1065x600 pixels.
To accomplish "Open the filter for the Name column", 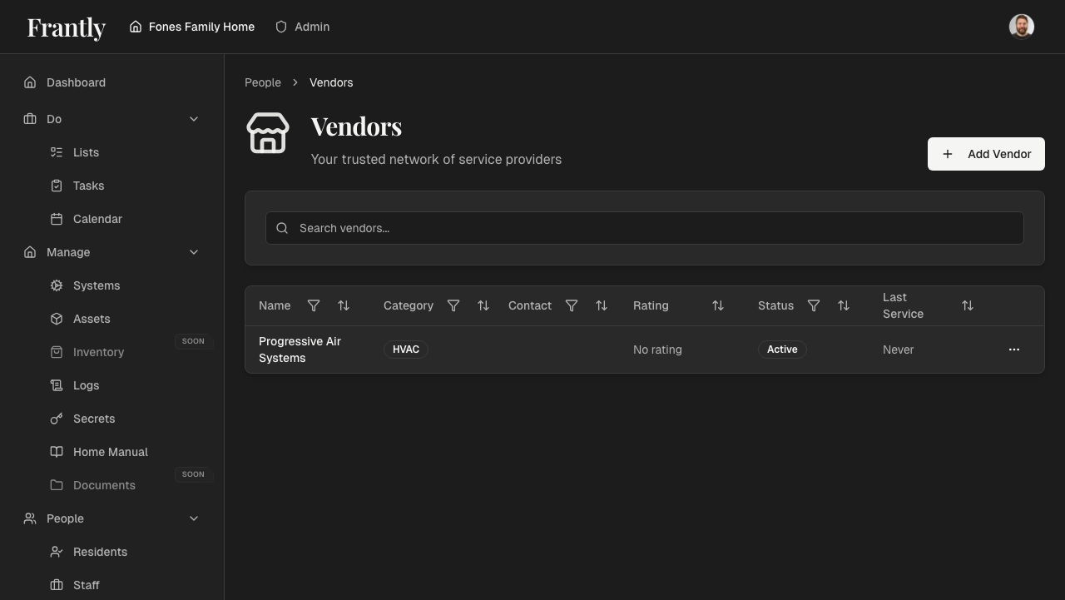I will pos(314,305).
